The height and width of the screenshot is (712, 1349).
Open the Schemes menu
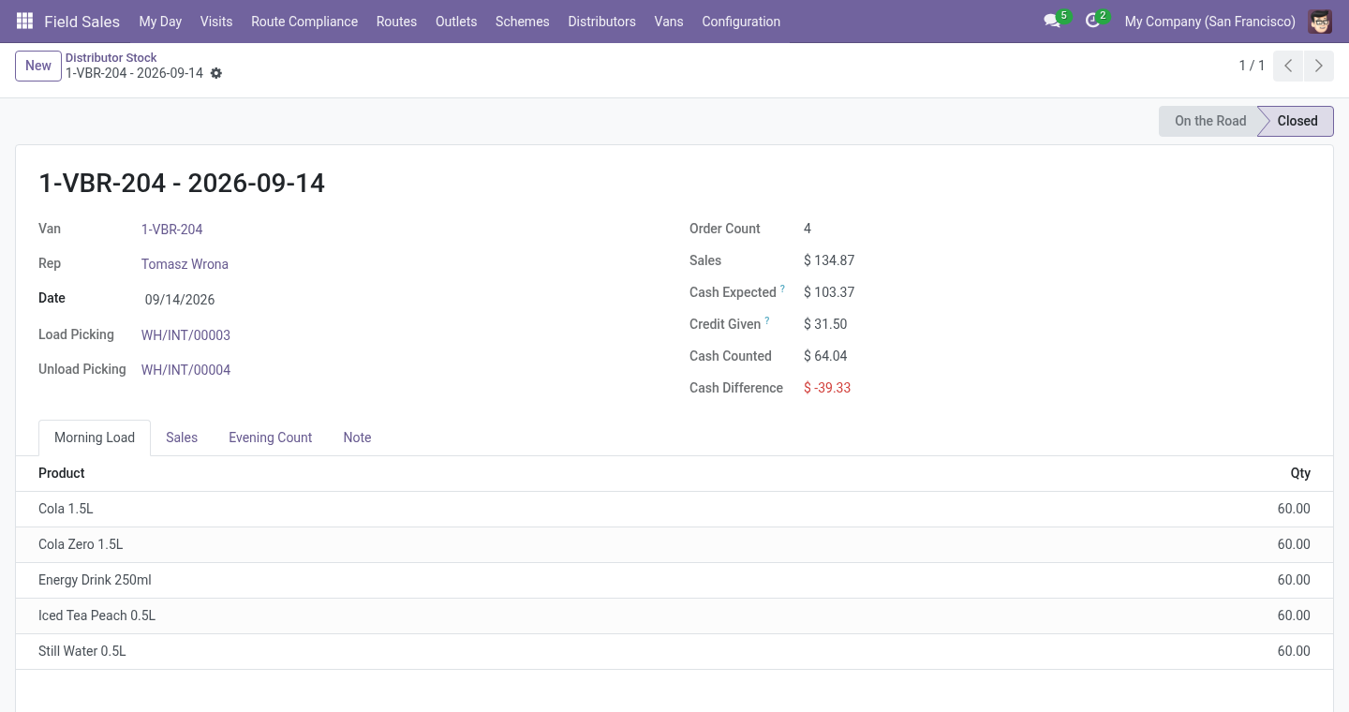[x=523, y=21]
